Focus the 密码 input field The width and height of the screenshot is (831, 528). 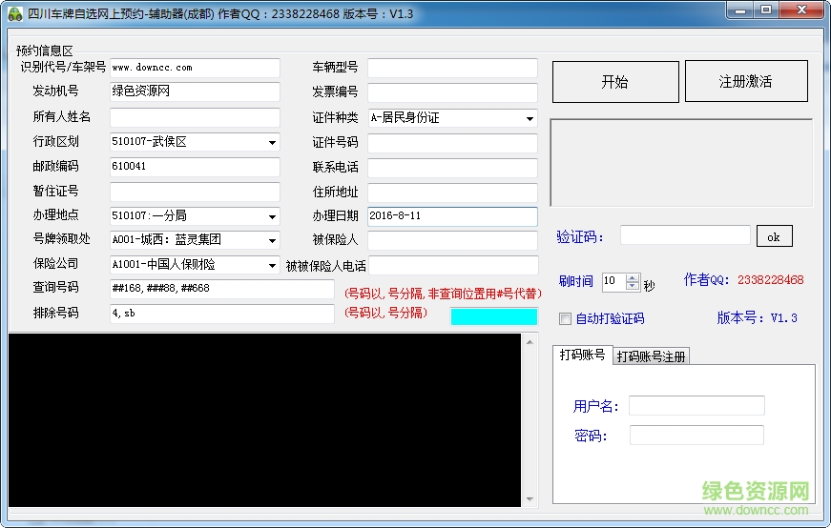(x=696, y=436)
